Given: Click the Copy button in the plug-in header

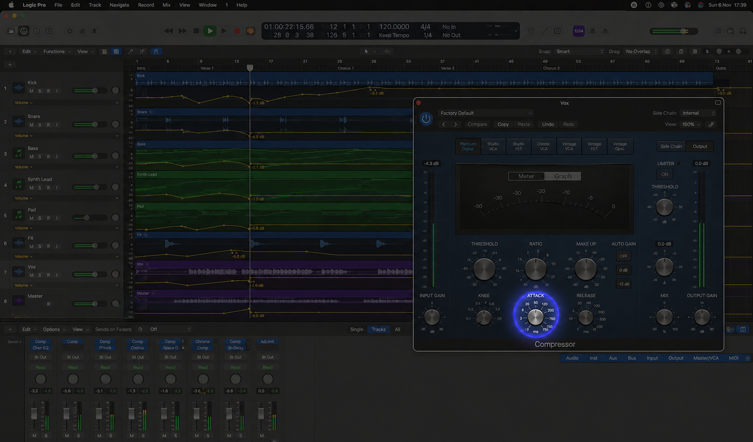Looking at the screenshot, I should tap(503, 124).
